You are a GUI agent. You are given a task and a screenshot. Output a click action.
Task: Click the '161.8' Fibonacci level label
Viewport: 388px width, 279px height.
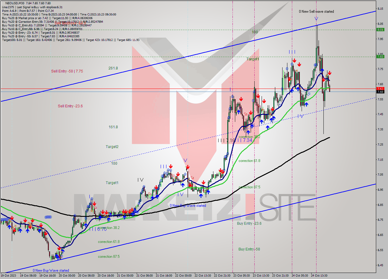[x=113, y=127]
